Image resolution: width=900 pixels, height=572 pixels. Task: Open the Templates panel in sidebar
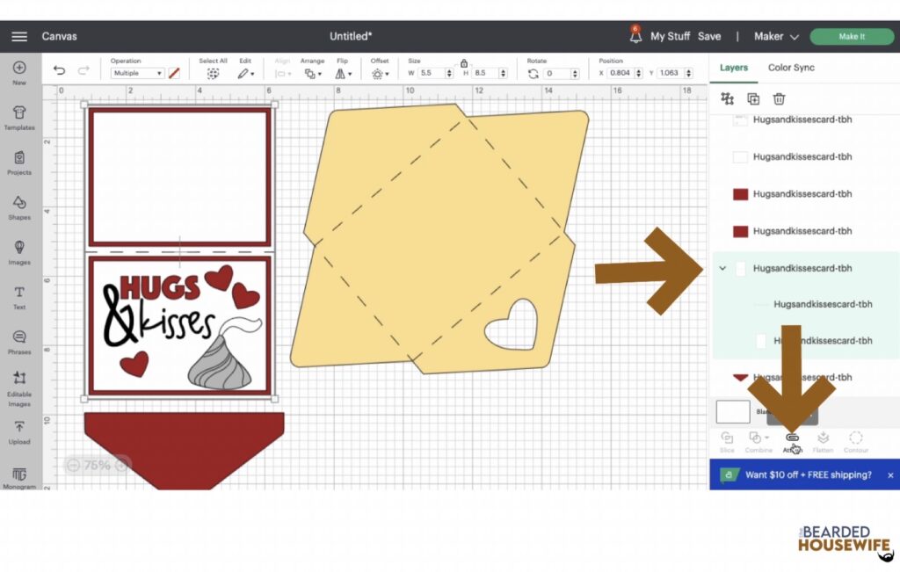point(19,117)
